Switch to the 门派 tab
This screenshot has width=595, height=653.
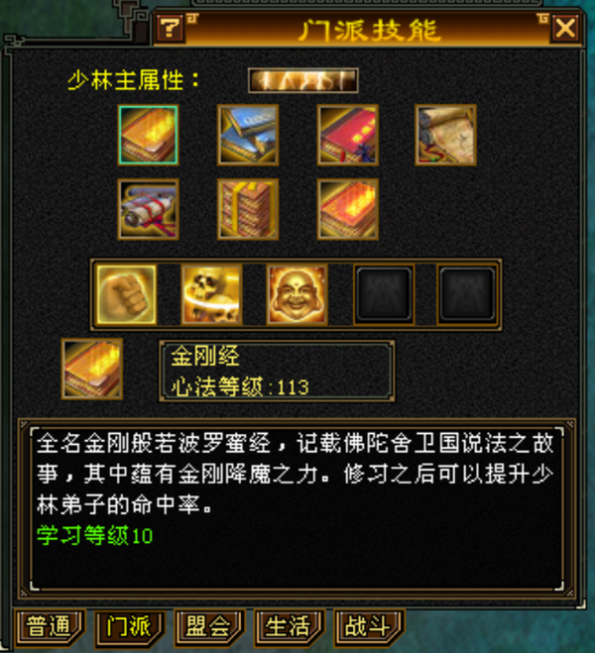tap(129, 627)
